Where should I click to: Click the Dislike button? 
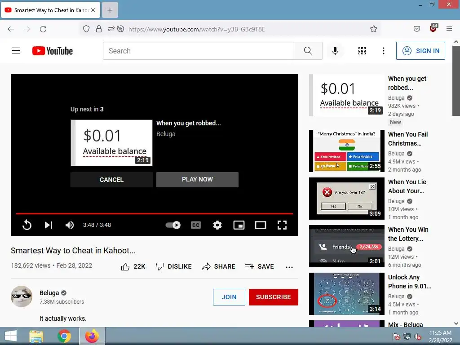click(x=173, y=266)
